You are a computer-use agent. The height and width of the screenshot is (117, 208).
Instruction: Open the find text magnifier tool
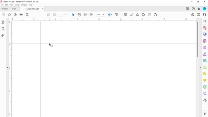click(27, 15)
